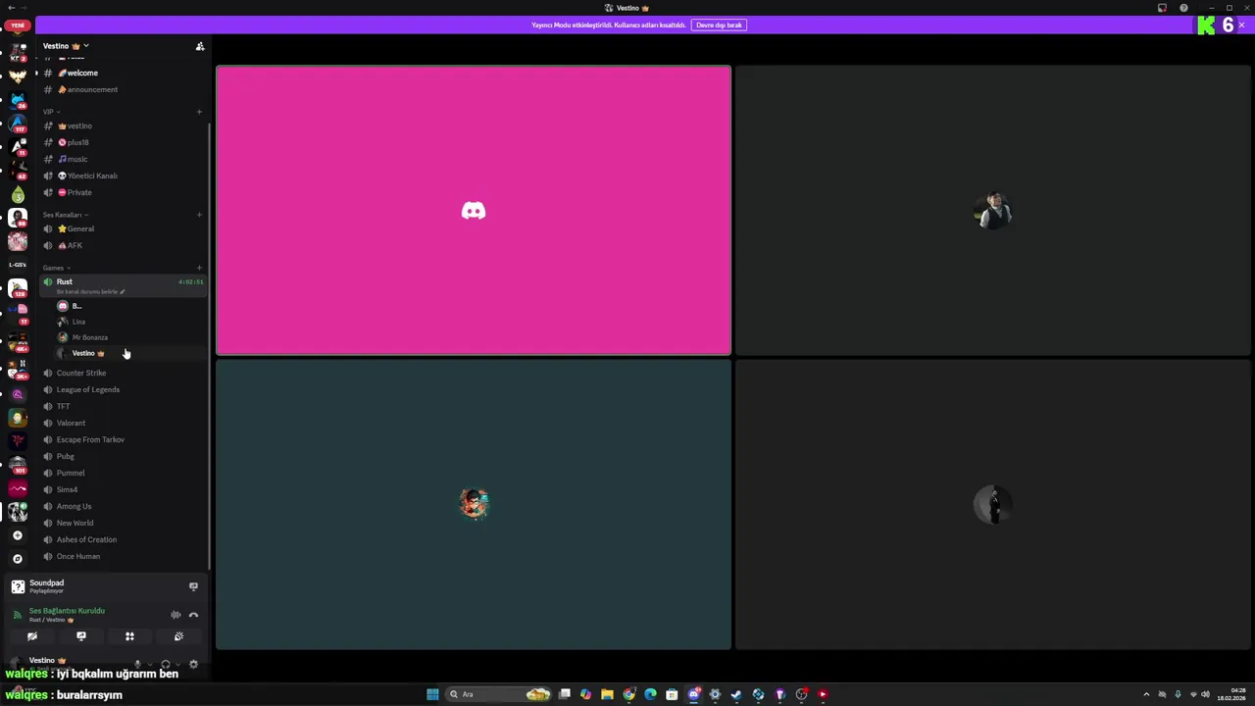Join the Counter Strike voice channel

(x=123, y=373)
